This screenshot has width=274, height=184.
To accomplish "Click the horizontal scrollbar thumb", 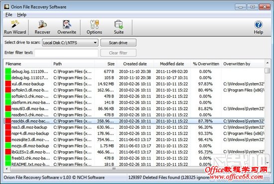I will tap(114, 169).
